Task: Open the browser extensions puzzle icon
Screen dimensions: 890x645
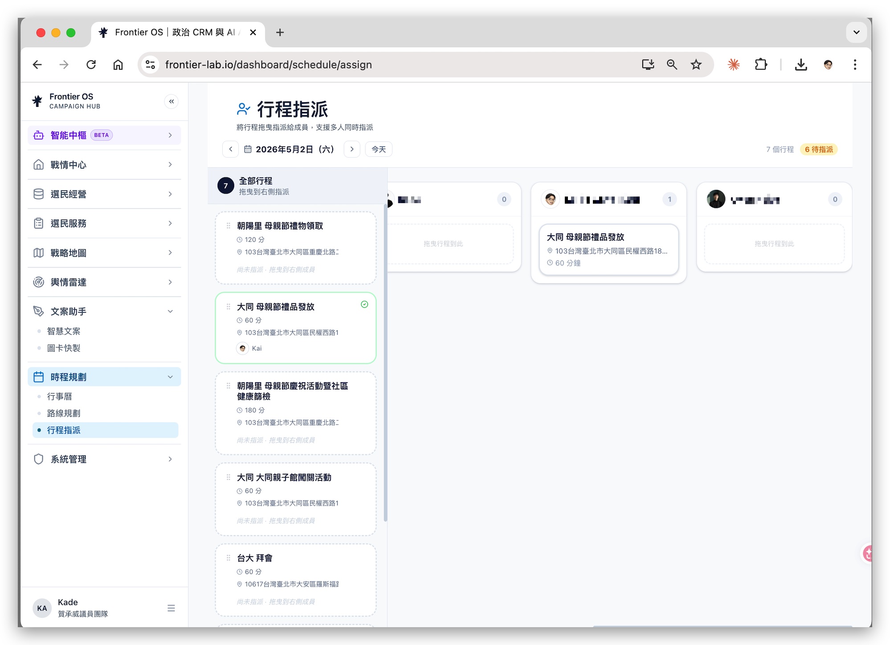Action: 761,65
